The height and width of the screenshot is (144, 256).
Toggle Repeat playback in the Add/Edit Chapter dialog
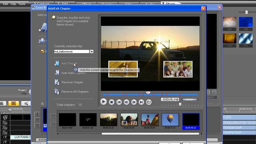click(149, 102)
